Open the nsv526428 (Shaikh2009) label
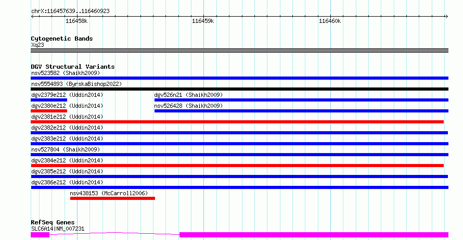The height and width of the screenshot is (240, 463). click(x=188, y=106)
